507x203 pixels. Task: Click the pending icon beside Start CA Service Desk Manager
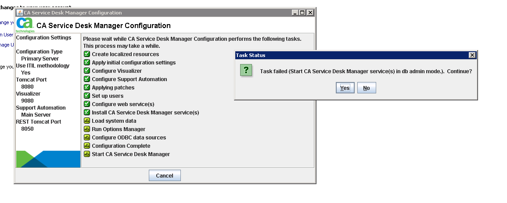[x=86, y=154]
